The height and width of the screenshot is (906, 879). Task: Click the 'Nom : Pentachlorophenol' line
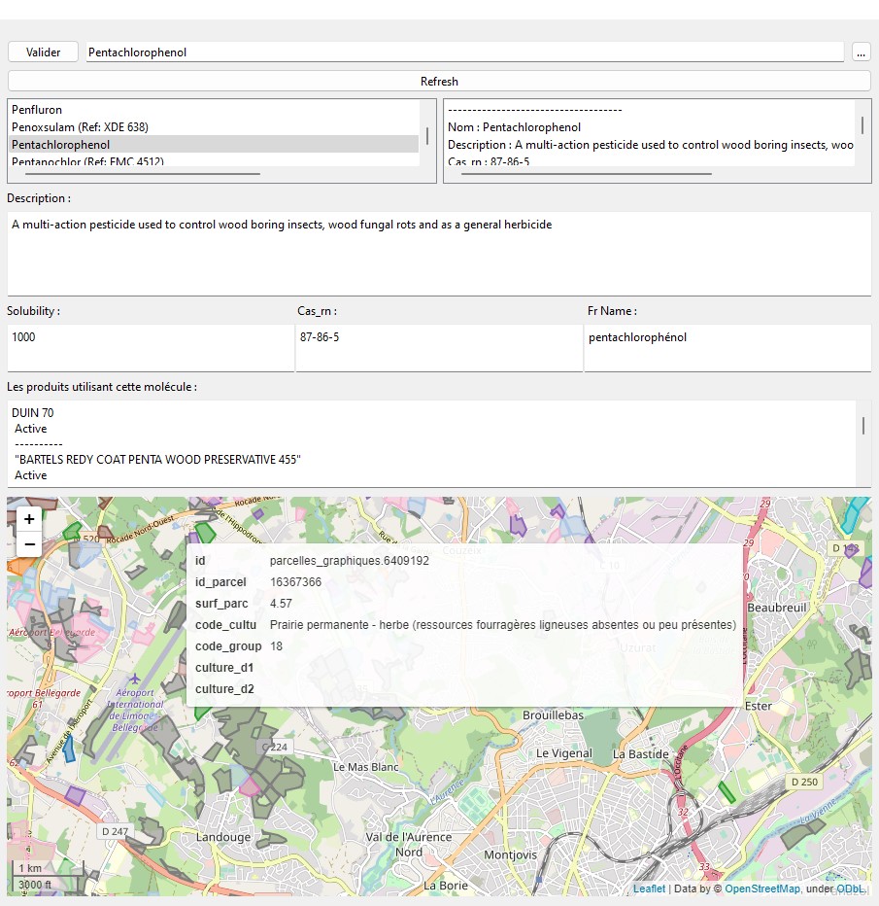[x=514, y=127]
